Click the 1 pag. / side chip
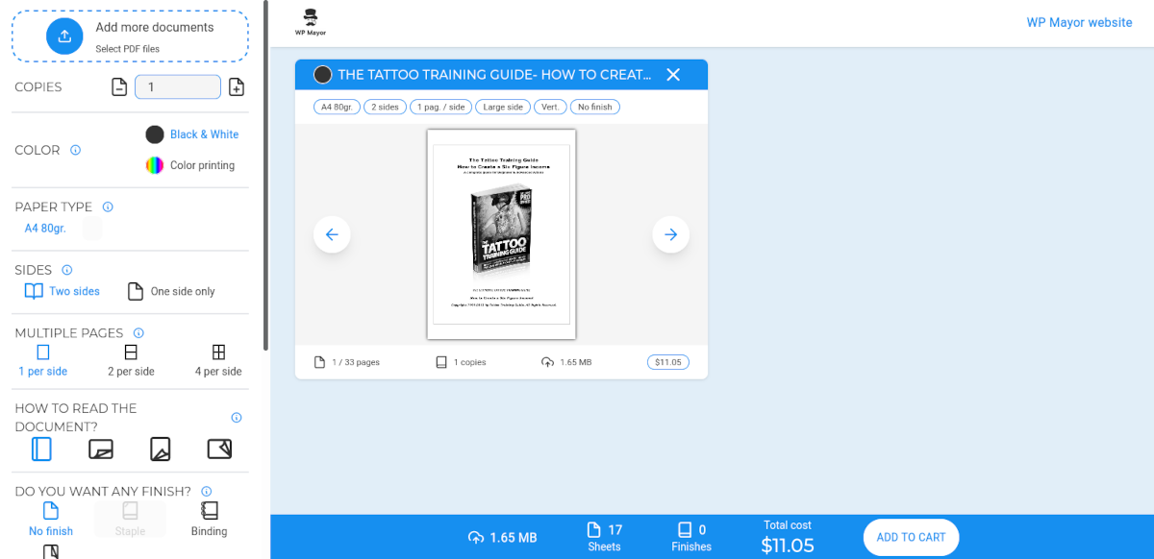 [440, 107]
